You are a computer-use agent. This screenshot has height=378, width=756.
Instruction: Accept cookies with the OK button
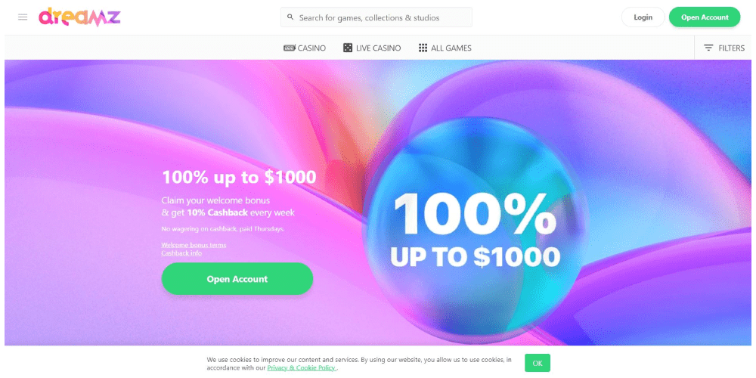538,363
